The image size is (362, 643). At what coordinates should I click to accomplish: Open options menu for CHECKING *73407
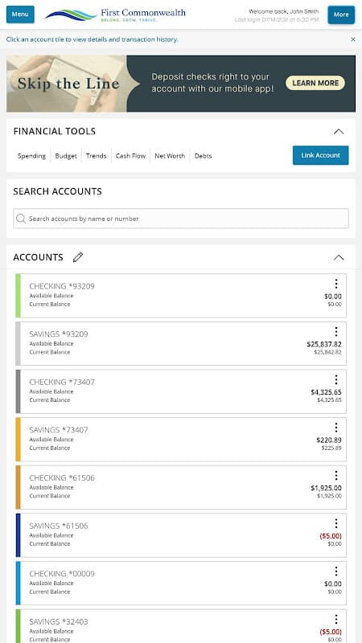336,379
